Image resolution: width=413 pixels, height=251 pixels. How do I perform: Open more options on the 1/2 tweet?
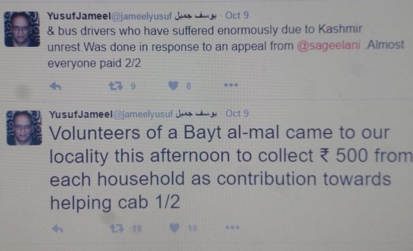(x=233, y=227)
